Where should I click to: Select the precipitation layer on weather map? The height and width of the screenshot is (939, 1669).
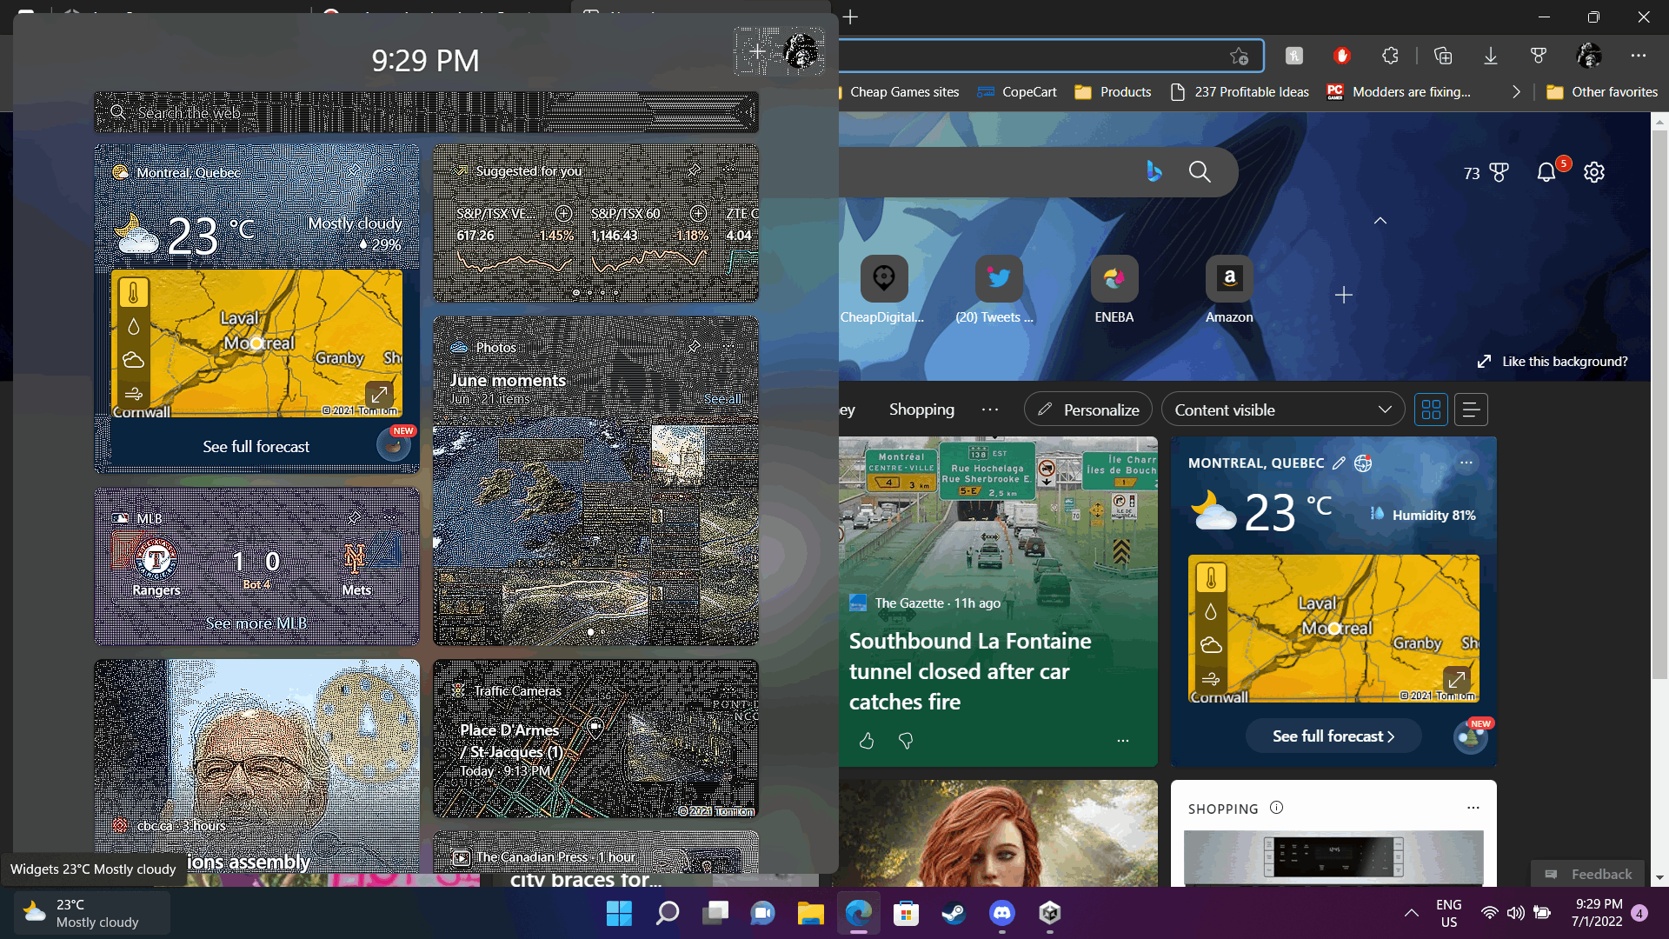[1210, 611]
